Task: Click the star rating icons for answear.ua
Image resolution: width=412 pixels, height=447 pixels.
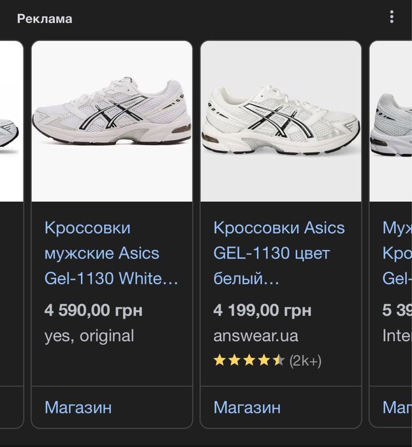Action: (x=249, y=361)
